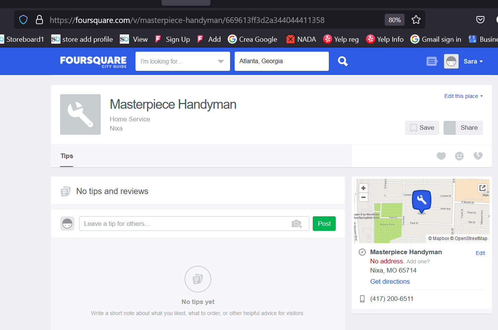This screenshot has height=330, width=498.
Task: Select the Tips tab
Action: [x=67, y=156]
